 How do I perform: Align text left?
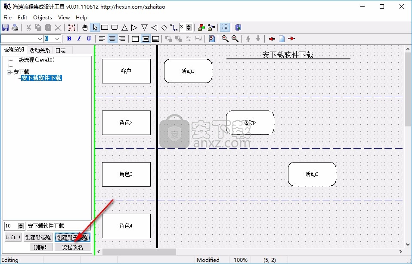[102, 39]
